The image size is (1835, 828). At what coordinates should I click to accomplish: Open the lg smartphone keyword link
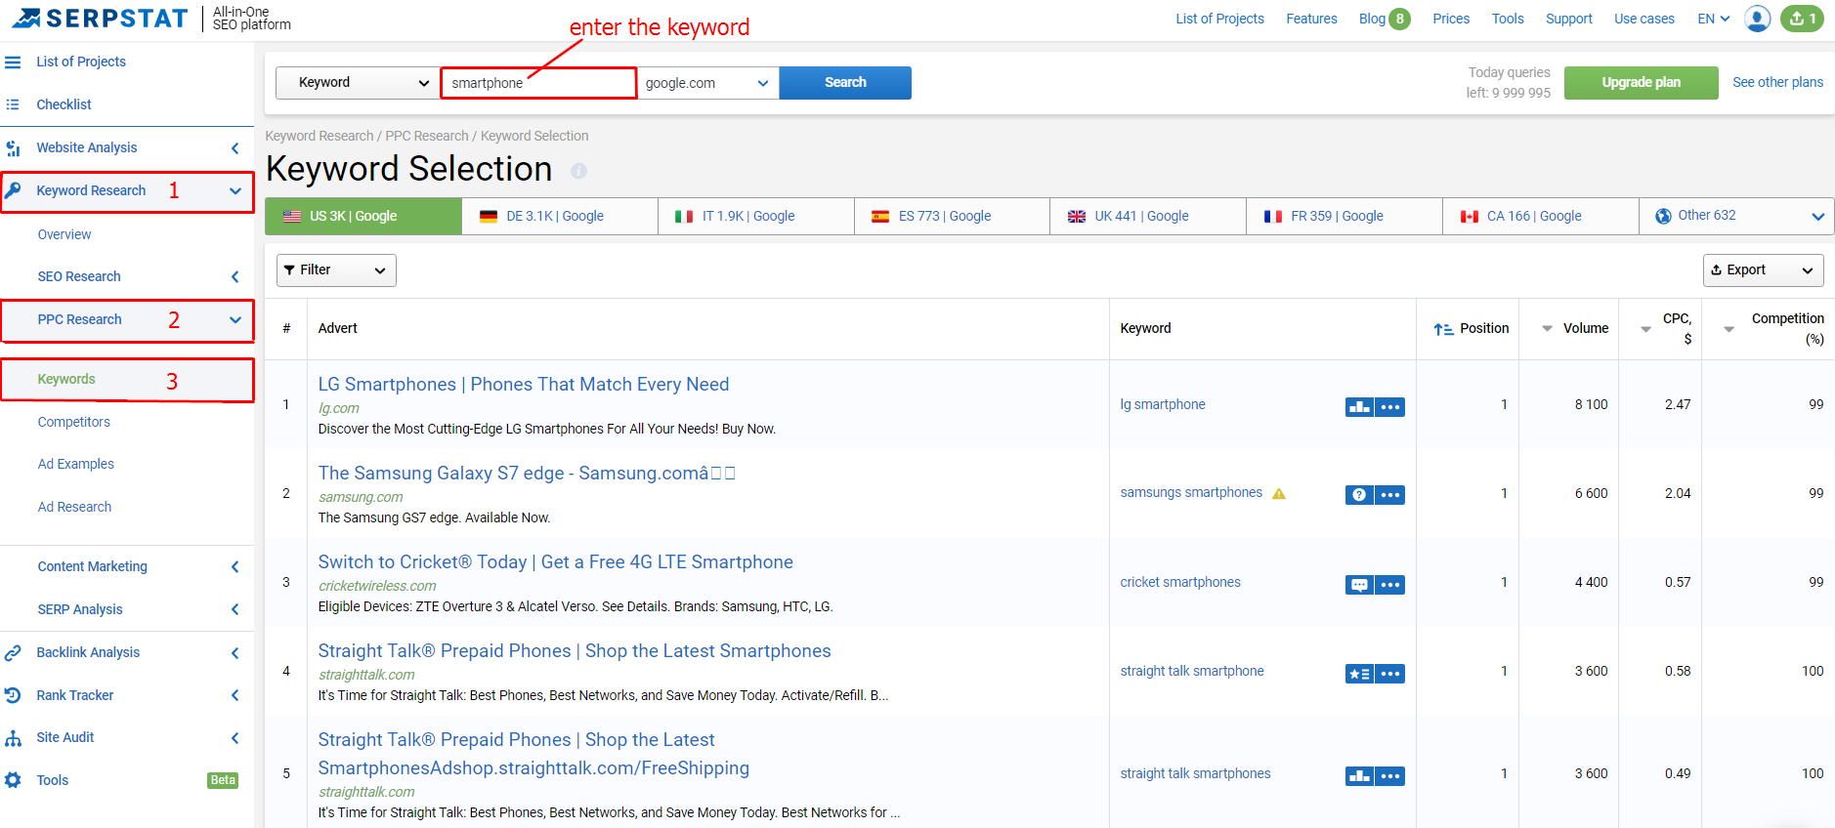pyautogui.click(x=1163, y=405)
